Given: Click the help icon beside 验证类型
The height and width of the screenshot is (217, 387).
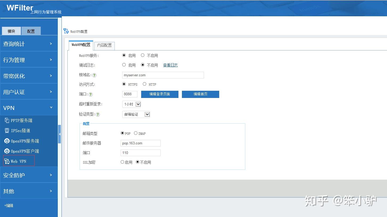Looking at the screenshot, I should 97,114.
